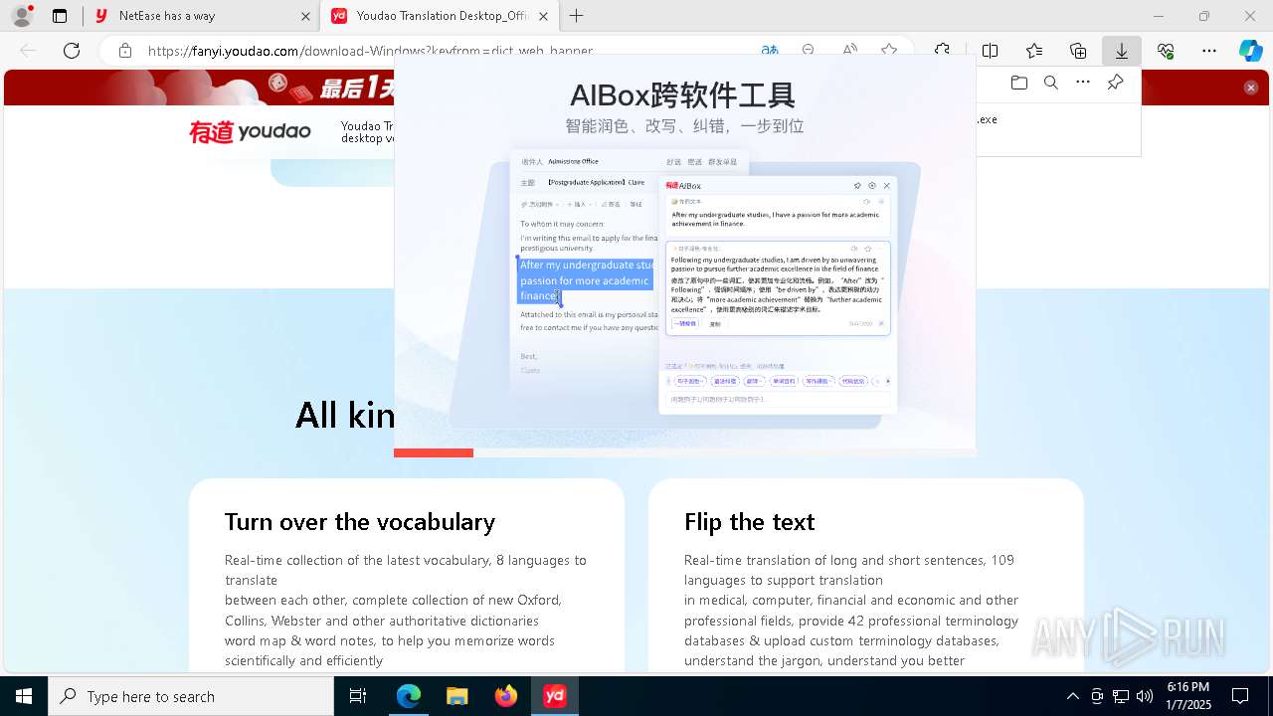The height and width of the screenshot is (716, 1273).
Task: Close the NetEase has a way tab
Action: click(x=305, y=16)
